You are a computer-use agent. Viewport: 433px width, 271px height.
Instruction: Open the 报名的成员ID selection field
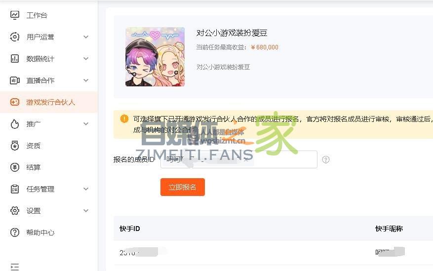pyautogui.click(x=238, y=159)
